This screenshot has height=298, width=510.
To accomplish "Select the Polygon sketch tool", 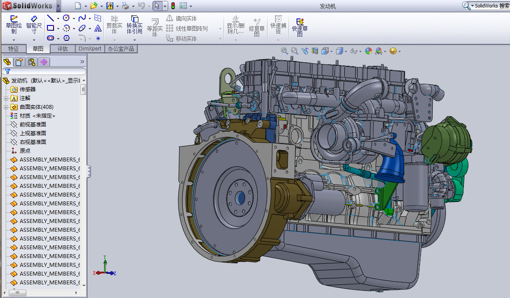I will [x=66, y=38].
